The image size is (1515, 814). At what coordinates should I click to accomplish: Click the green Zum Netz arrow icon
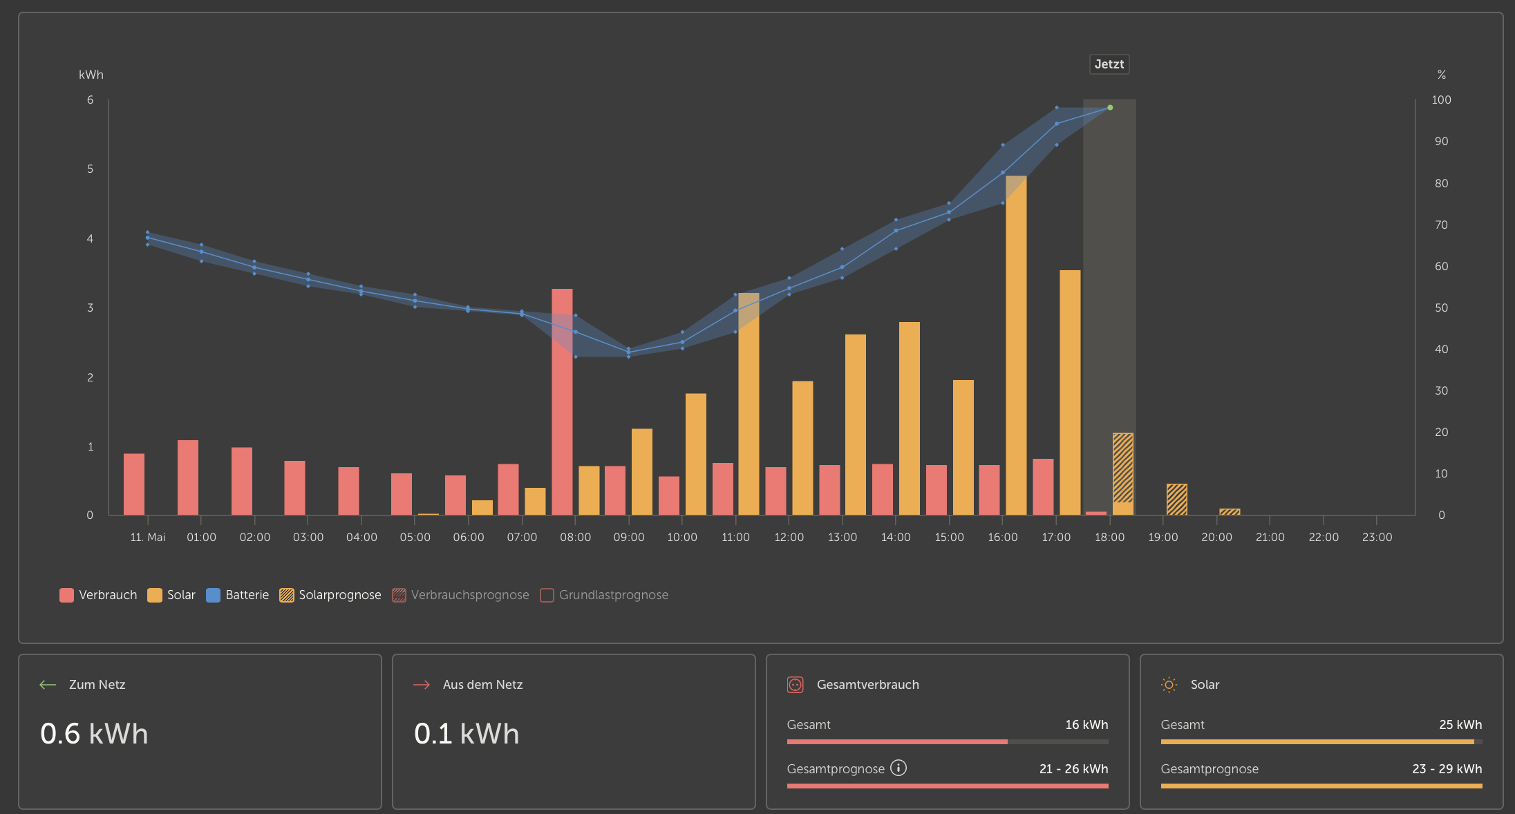48,685
